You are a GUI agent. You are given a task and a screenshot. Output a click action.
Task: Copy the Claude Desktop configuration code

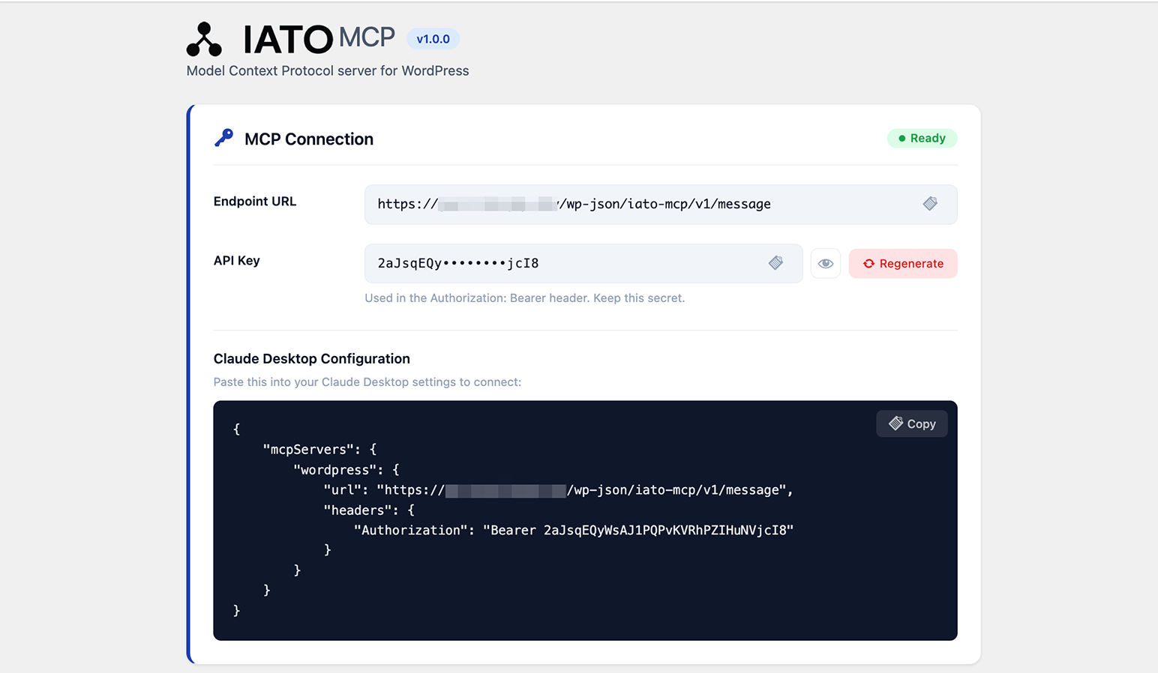click(x=912, y=423)
